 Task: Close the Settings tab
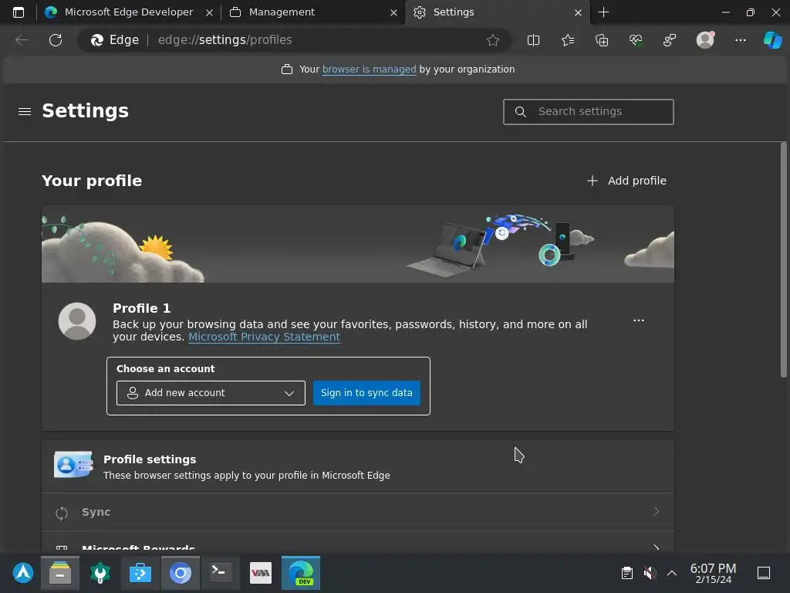[x=578, y=12]
